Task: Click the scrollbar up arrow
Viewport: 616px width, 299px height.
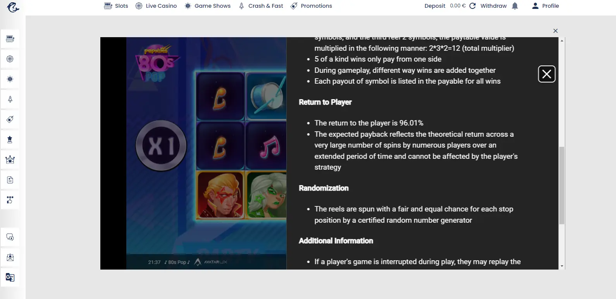Action: [562, 40]
